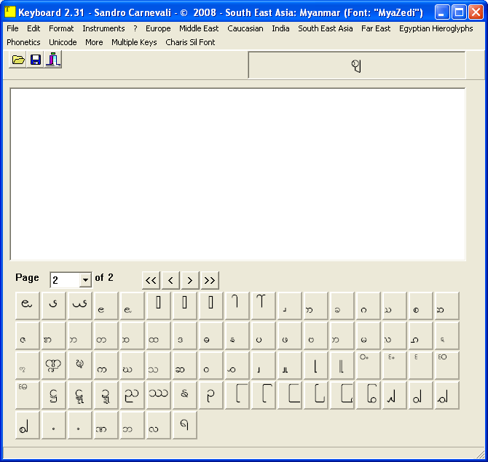Click the colorful exit door toolbar icon
Image resolution: width=488 pixels, height=462 pixels.
click(x=53, y=60)
